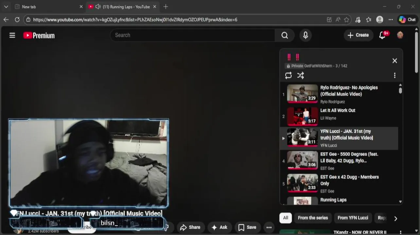
Task: Play Let It All Work Out thumbnail
Action: (x=302, y=116)
